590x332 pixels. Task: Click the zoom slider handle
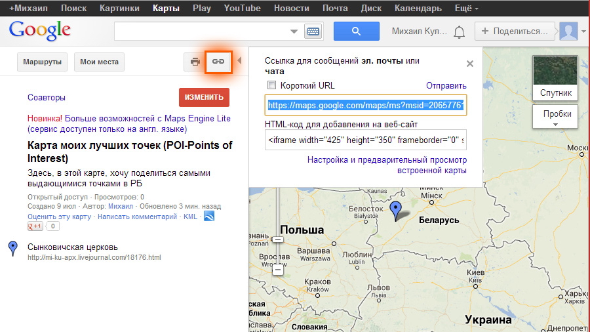click(278, 239)
